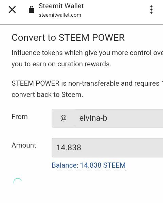Click empty space in the browser title bar
163x203 pixels.
[116, 10]
